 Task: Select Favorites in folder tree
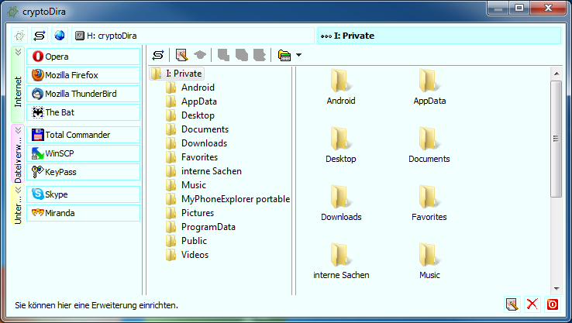(199, 157)
